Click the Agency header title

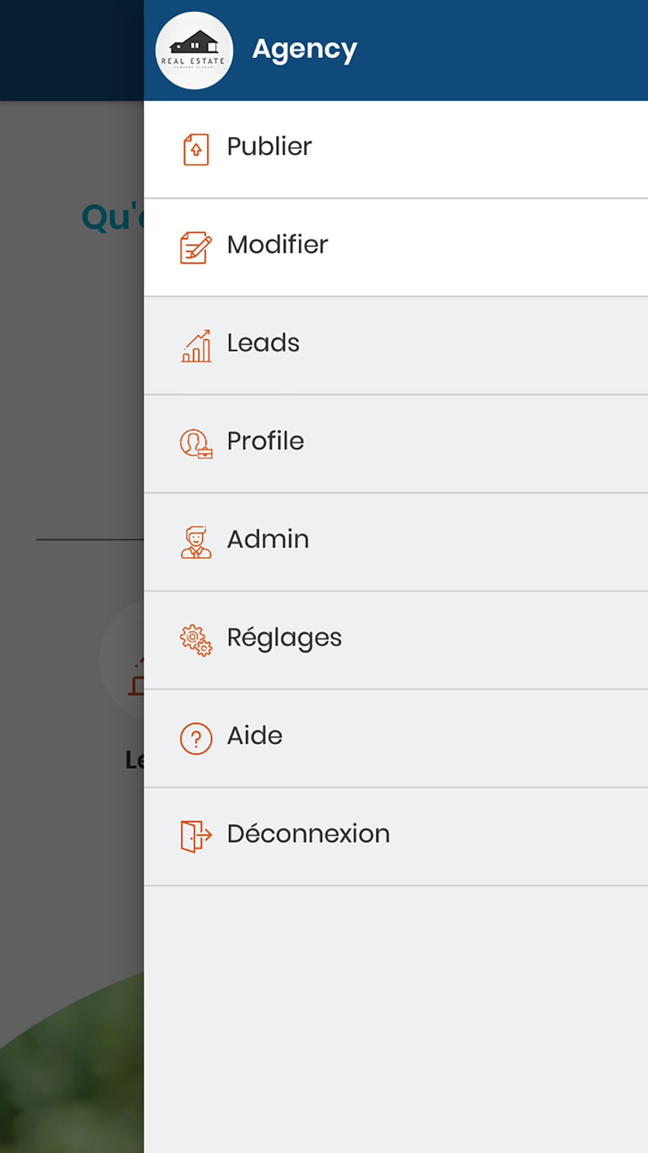(305, 50)
